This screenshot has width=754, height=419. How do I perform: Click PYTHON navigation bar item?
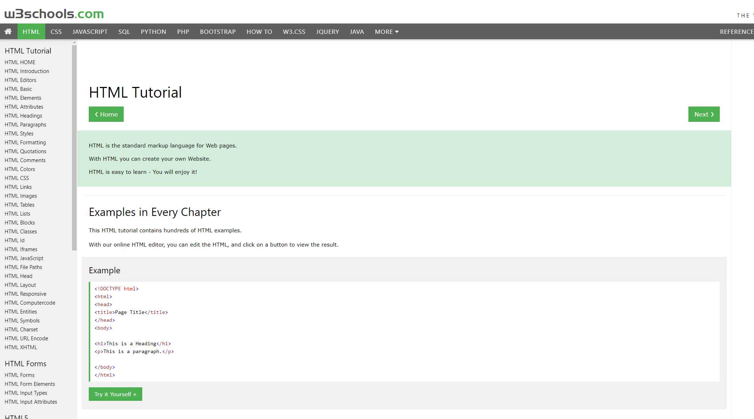point(154,31)
